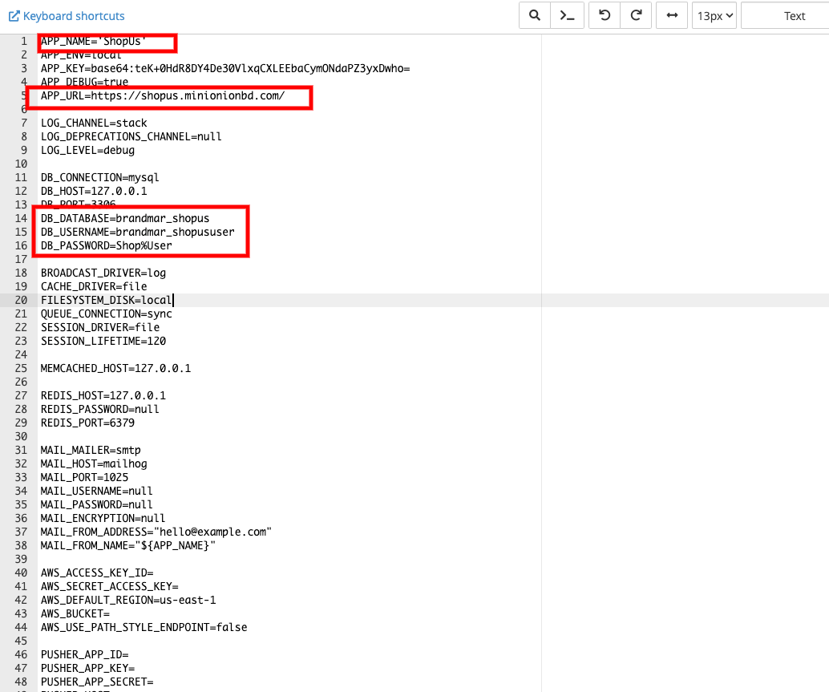Open the Keyboard shortcuts link
This screenshot has width=829, height=692.
point(67,16)
